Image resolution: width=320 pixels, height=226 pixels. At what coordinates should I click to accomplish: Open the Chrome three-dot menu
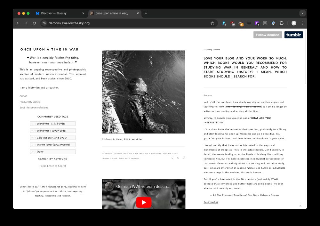point(302,23)
